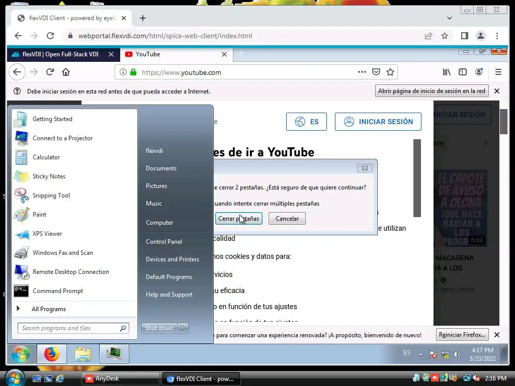Click the cookie page's gray vertical scrollbar
This screenshot has width=515, height=386.
click(x=417, y=178)
